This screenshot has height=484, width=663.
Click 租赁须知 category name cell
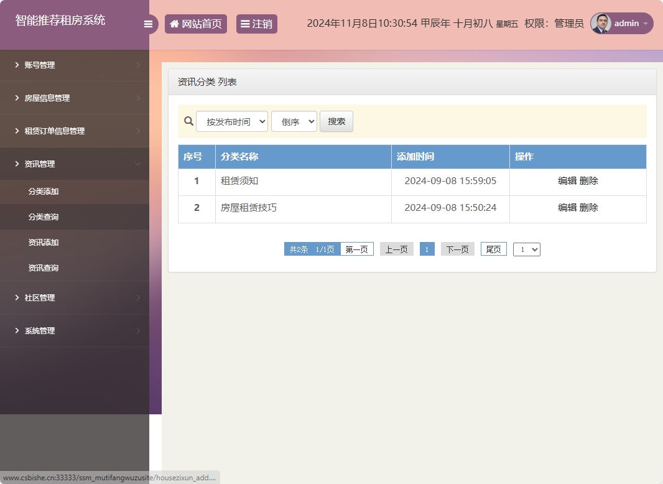303,182
